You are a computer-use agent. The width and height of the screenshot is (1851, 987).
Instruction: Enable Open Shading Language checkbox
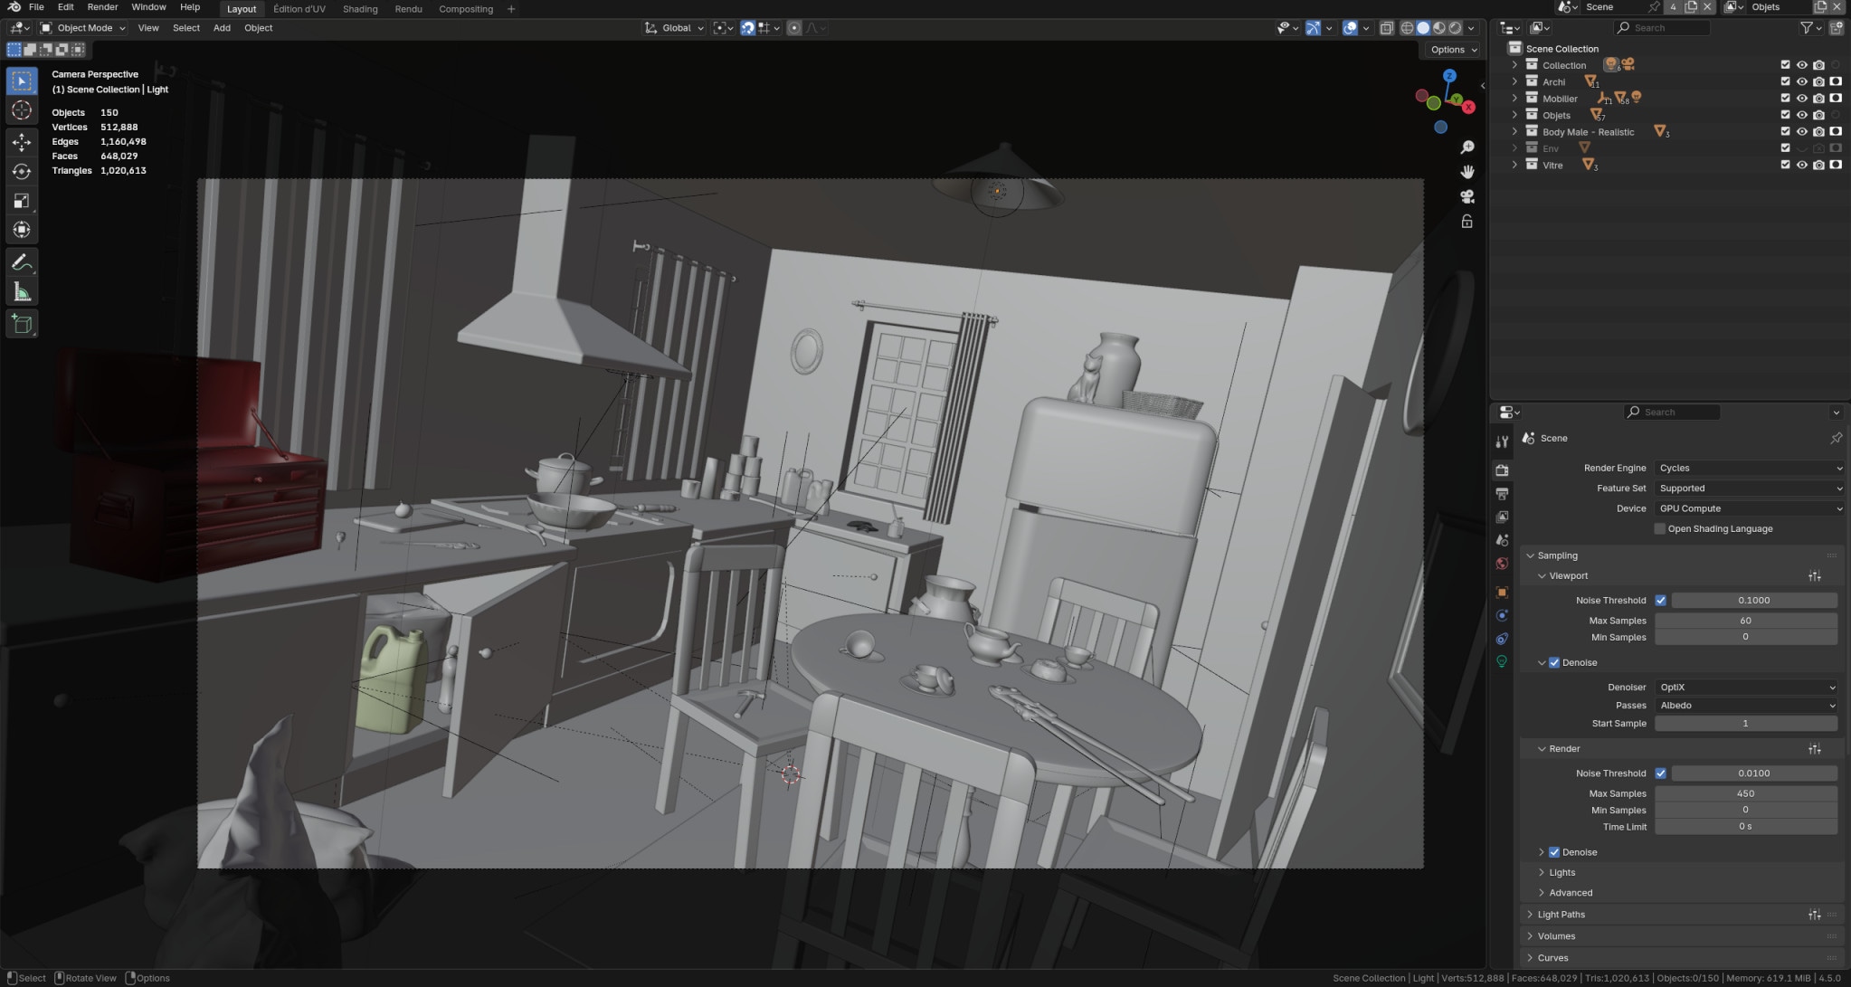point(1660,528)
